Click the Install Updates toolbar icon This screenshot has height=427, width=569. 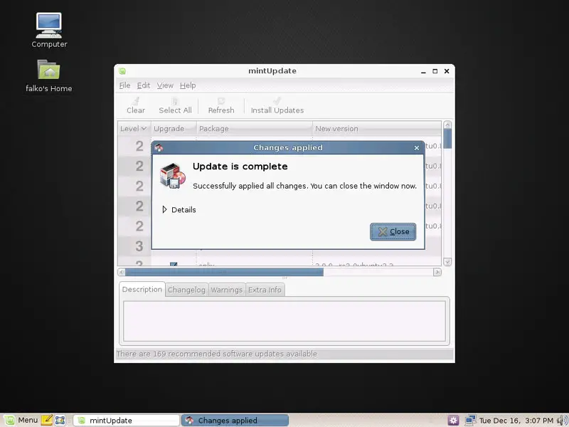click(x=277, y=105)
